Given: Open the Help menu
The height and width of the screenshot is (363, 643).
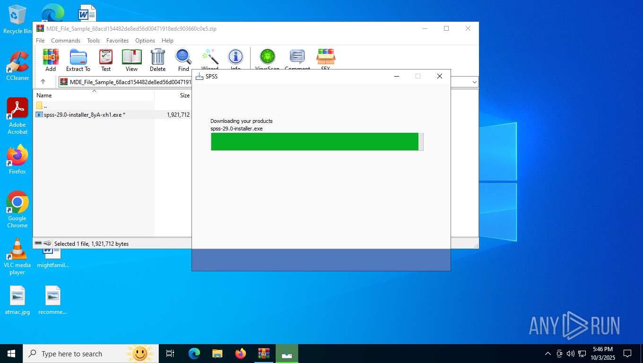Looking at the screenshot, I should [167, 41].
